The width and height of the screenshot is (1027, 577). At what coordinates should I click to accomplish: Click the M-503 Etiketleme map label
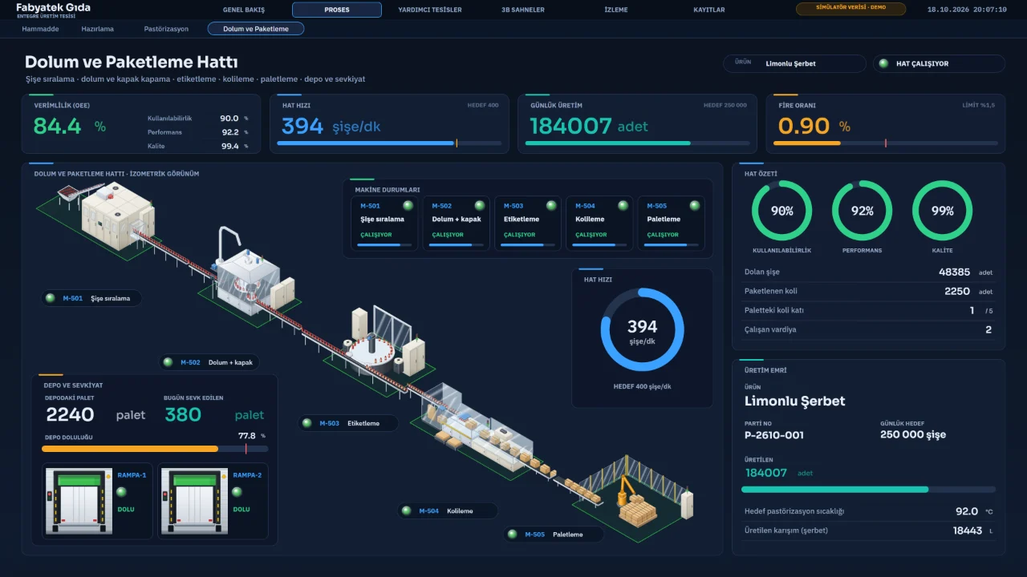348,423
